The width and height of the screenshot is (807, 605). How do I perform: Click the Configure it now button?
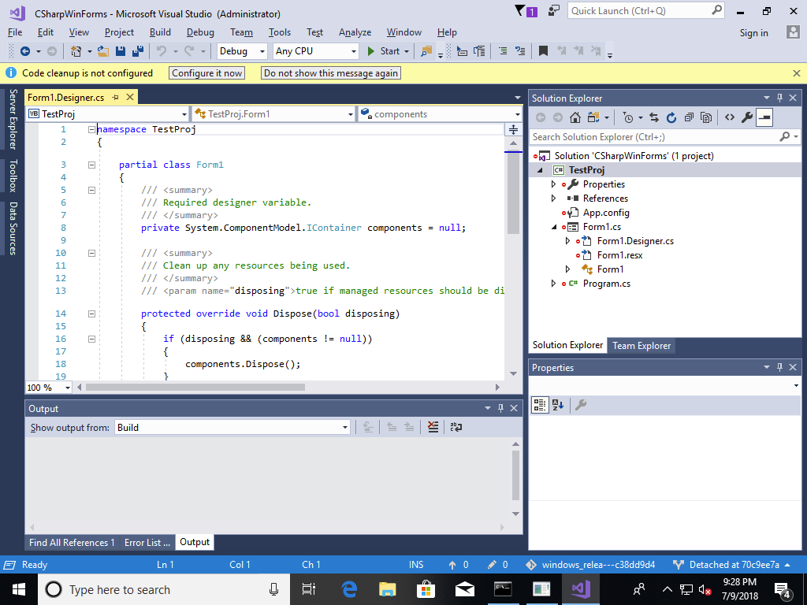pos(206,72)
